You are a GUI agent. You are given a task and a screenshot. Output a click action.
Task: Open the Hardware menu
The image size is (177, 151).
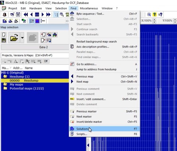click(35, 8)
